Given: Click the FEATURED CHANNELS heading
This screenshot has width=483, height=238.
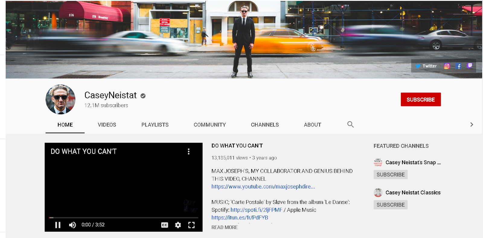Looking at the screenshot, I should [x=401, y=146].
